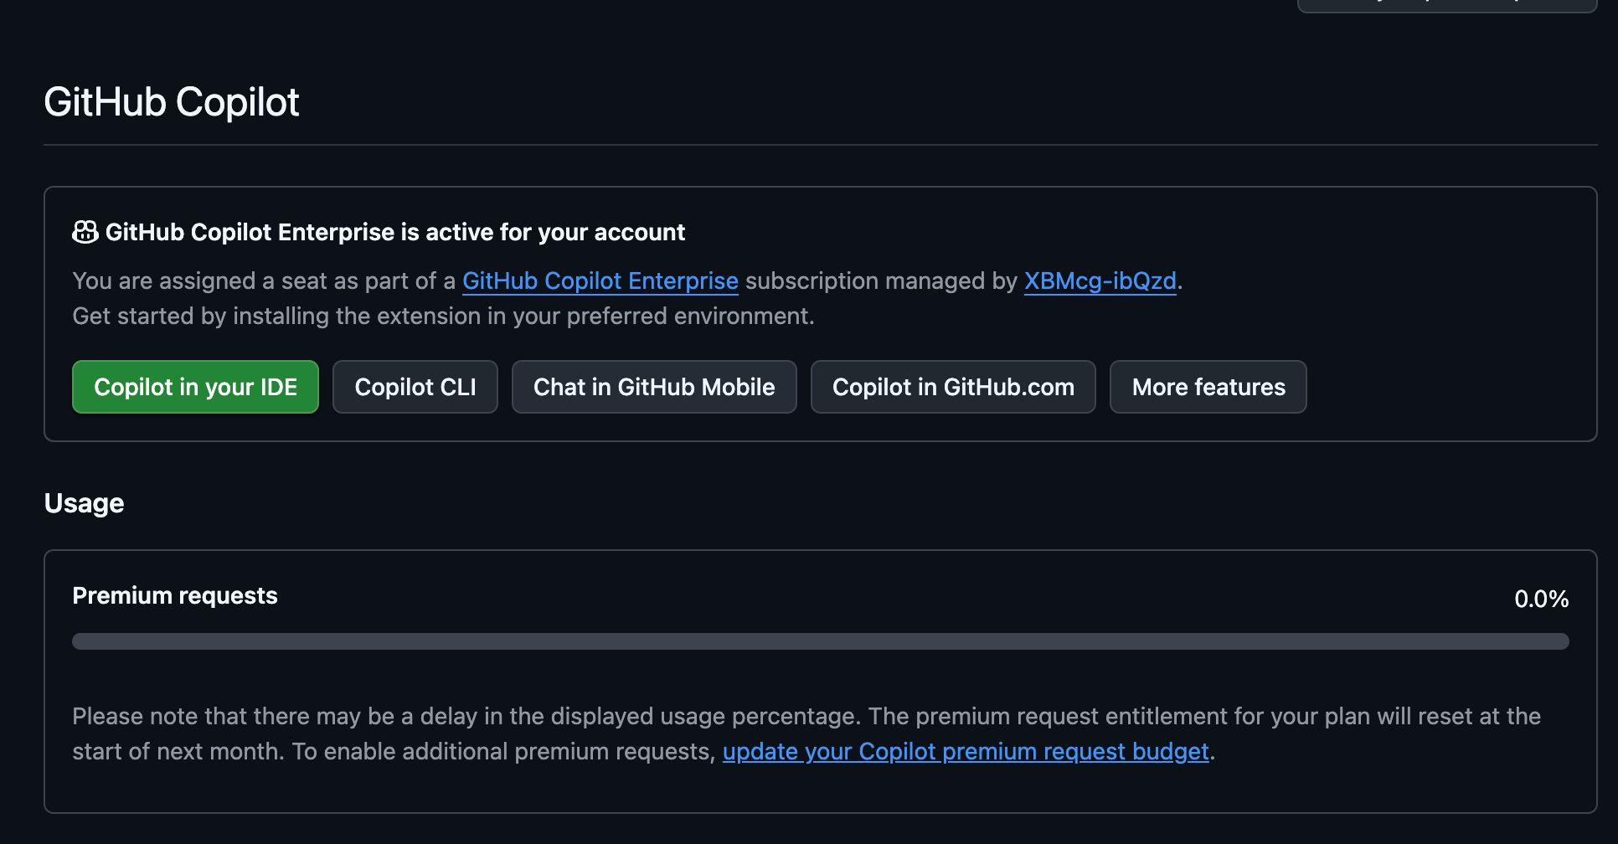Click the Copilot logo icon

tap(85, 232)
